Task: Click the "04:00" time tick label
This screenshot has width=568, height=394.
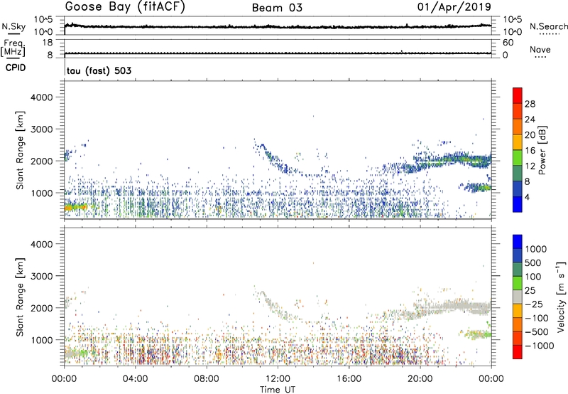Action: [135, 379]
